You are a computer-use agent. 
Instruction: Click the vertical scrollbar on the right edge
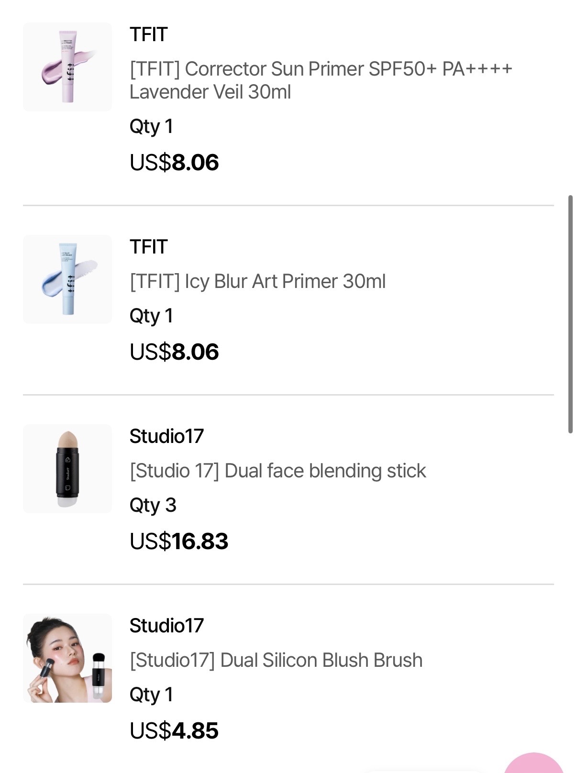click(x=570, y=314)
